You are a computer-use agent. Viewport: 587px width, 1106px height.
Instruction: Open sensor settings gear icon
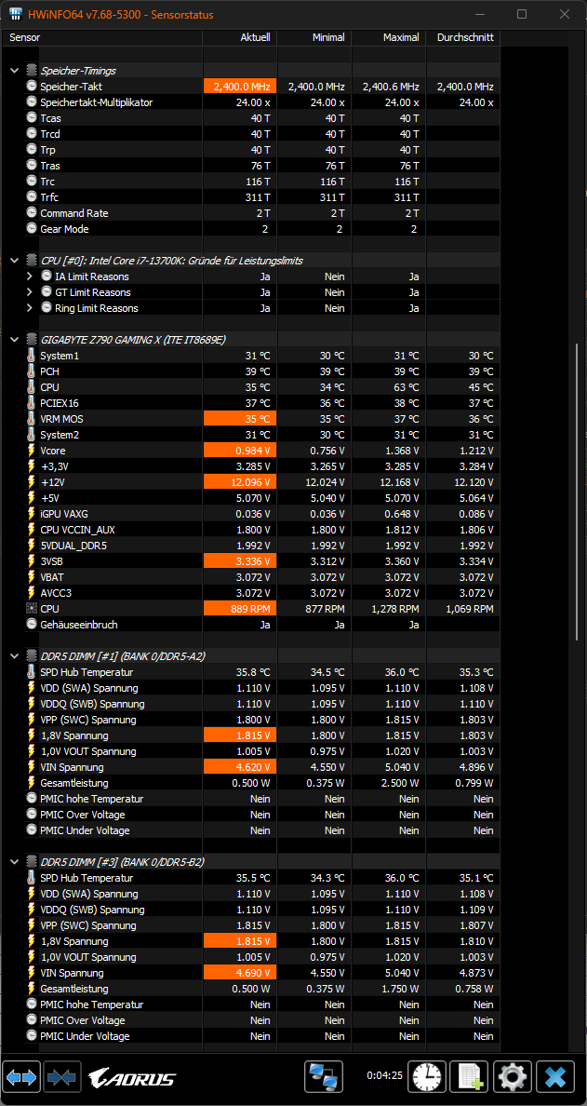point(512,1077)
